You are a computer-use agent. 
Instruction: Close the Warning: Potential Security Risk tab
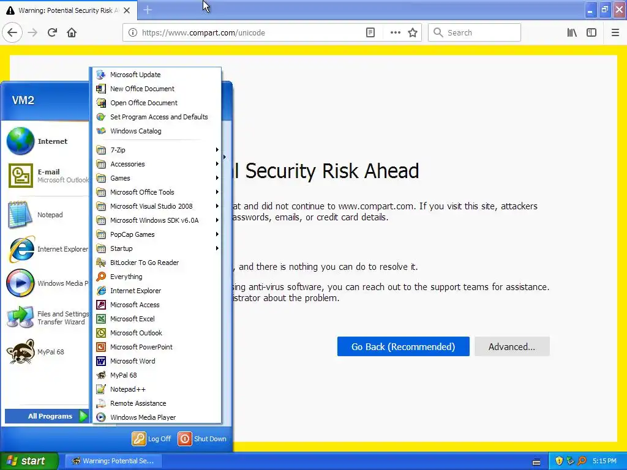pos(127,10)
